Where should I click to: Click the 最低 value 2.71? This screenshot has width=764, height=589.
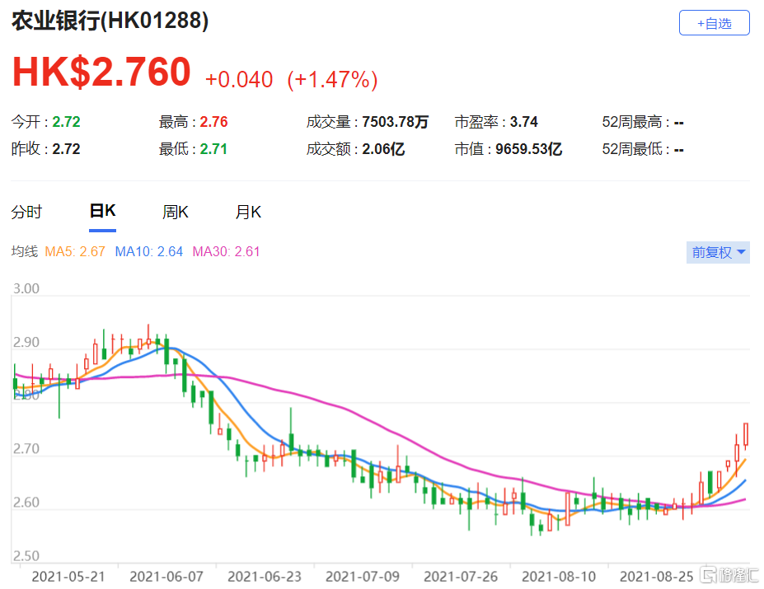tap(213, 148)
